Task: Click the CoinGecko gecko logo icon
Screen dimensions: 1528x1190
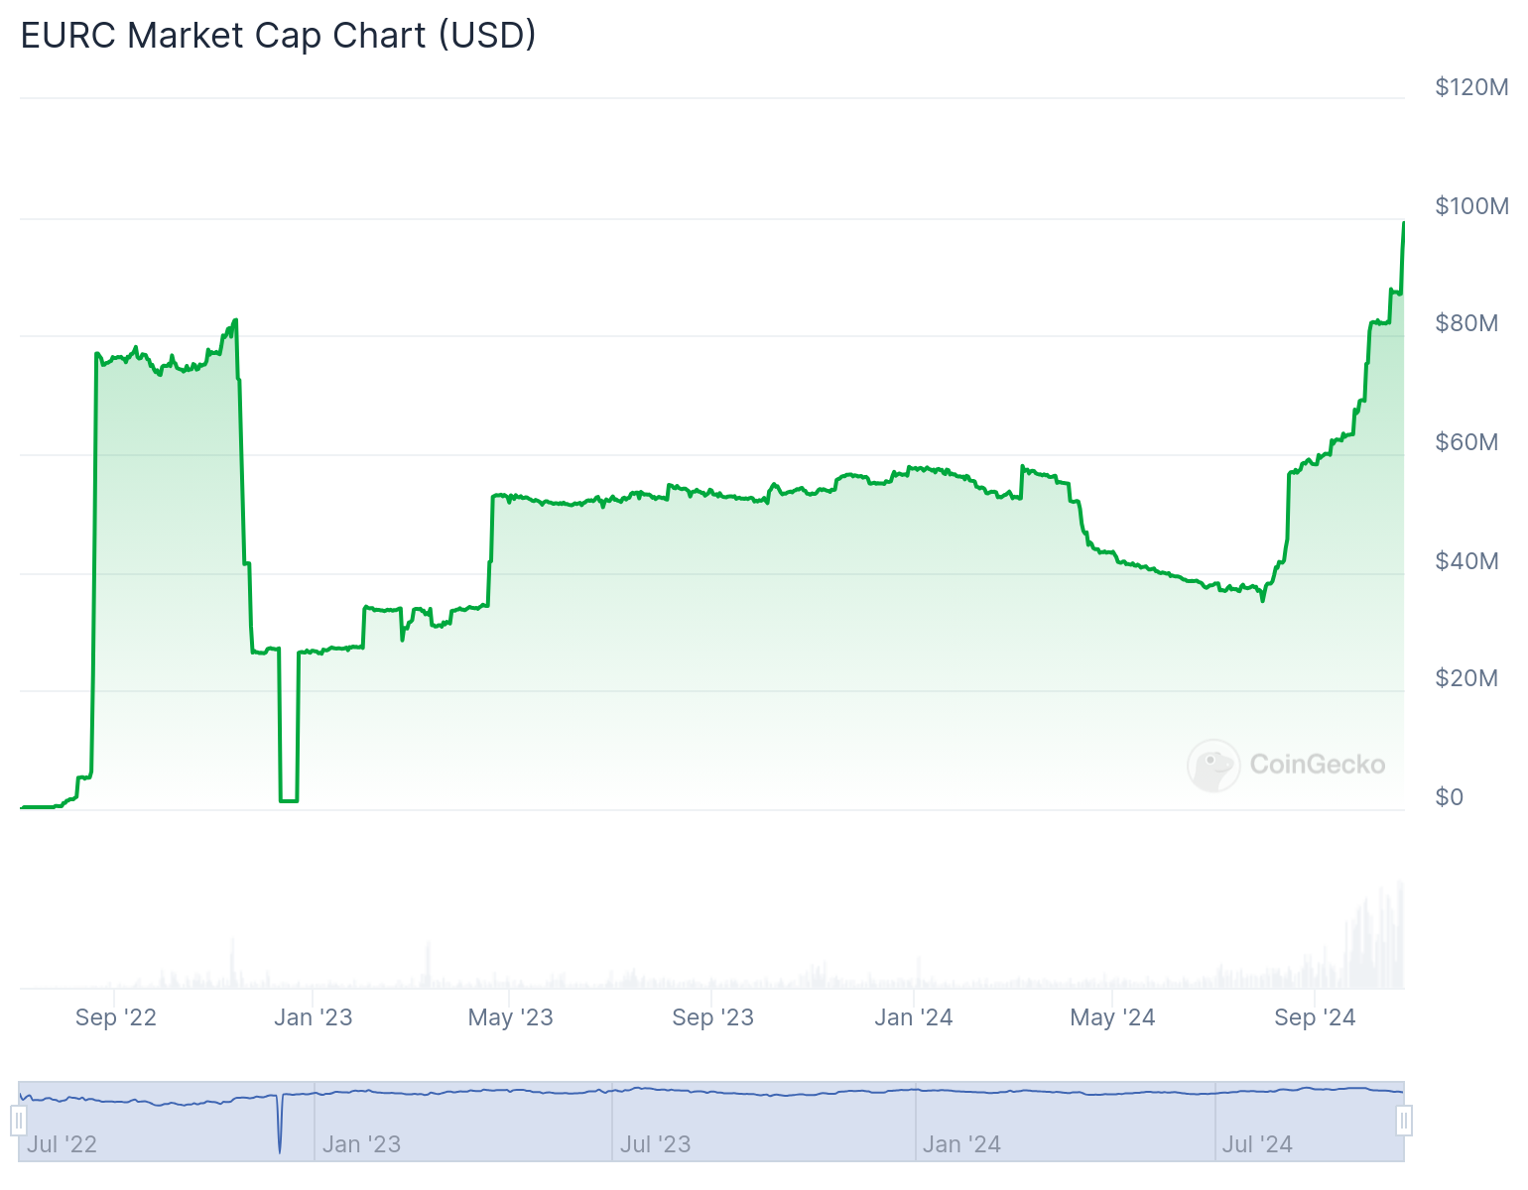Action: pos(1213,765)
